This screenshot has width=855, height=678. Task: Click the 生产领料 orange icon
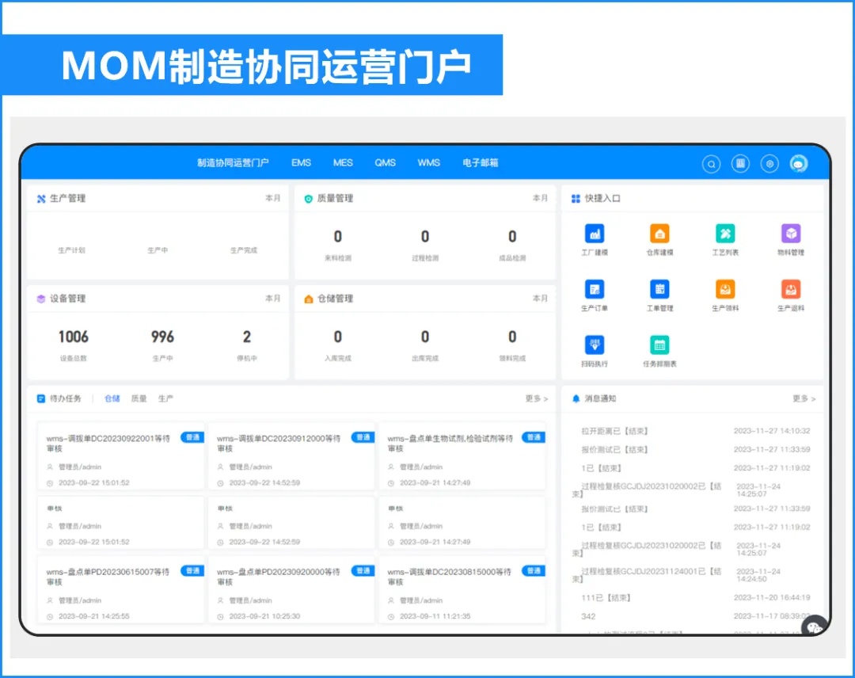(725, 289)
